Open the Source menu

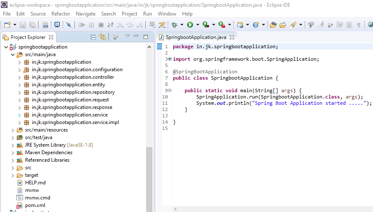pos(38,14)
